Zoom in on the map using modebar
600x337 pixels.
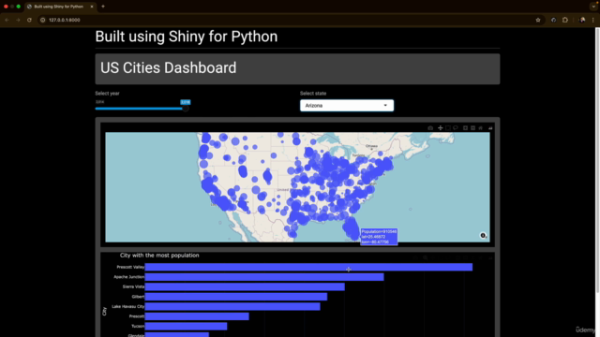[465, 128]
